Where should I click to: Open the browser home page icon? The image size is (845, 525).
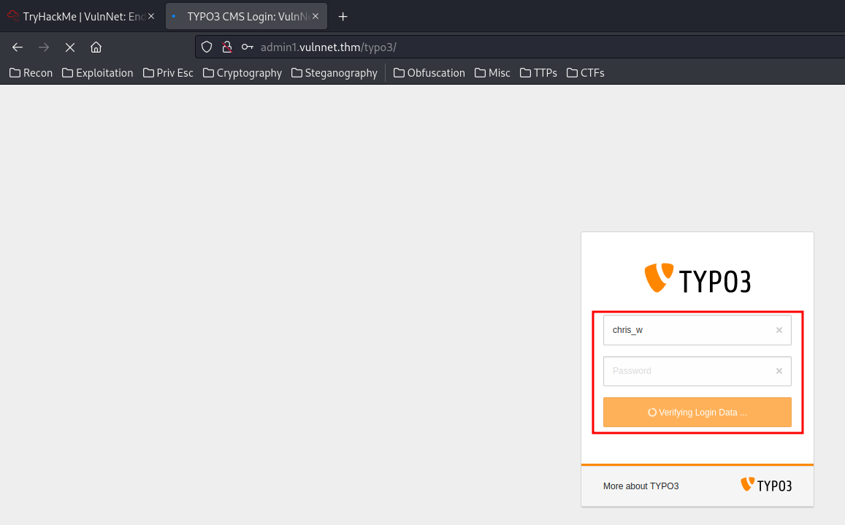point(96,47)
